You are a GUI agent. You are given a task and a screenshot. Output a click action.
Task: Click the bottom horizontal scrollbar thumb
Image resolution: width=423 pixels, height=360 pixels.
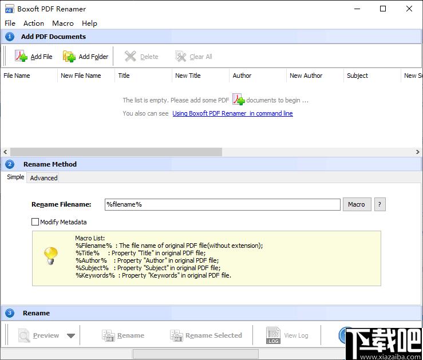coord(196,354)
